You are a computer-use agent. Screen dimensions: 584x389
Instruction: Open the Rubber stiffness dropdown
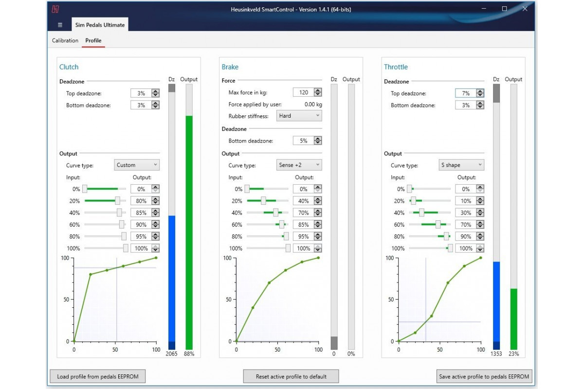click(x=299, y=116)
